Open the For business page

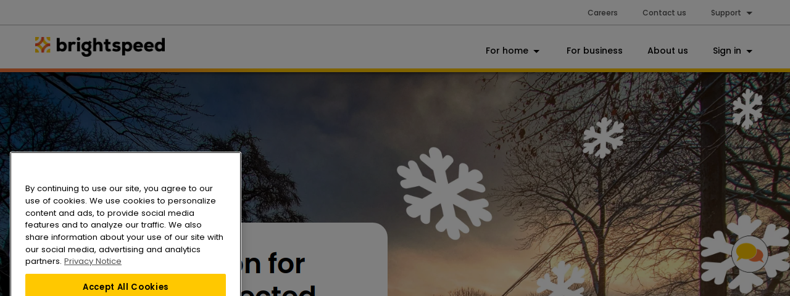[x=594, y=51]
